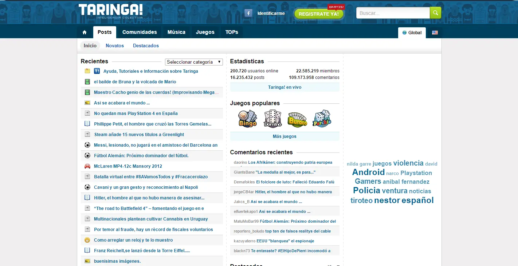Screen dimensions: 518x266
Task: Open comment 'EEUU "blanquea" el espionaje'
Action: [285, 241]
